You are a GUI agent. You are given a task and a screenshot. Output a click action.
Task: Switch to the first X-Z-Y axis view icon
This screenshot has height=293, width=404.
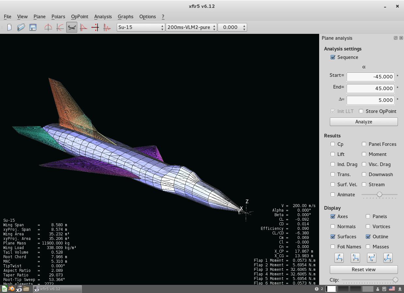click(x=339, y=258)
